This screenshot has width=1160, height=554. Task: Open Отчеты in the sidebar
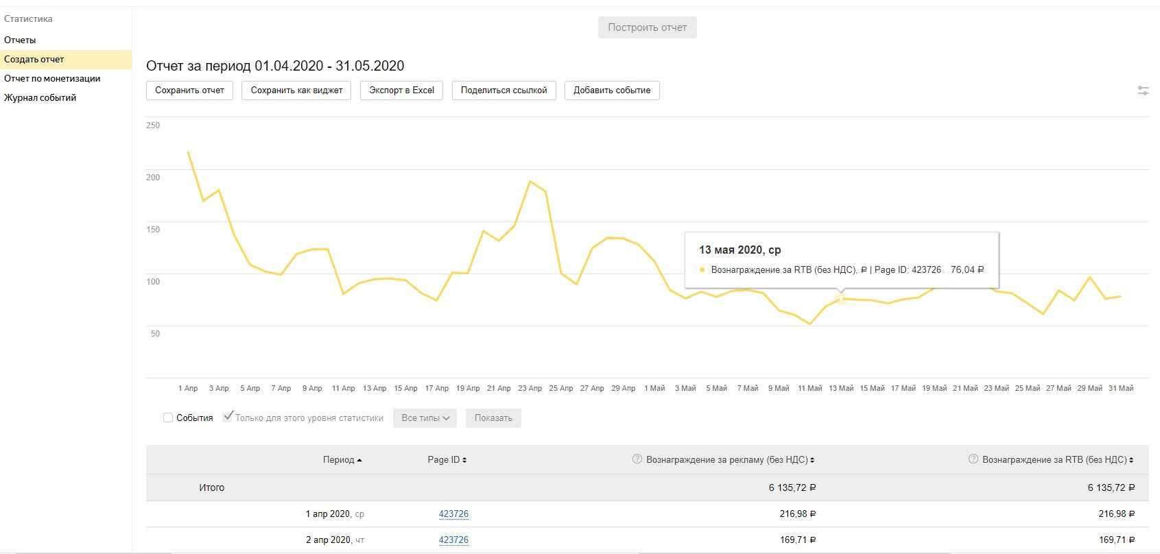click(x=20, y=40)
